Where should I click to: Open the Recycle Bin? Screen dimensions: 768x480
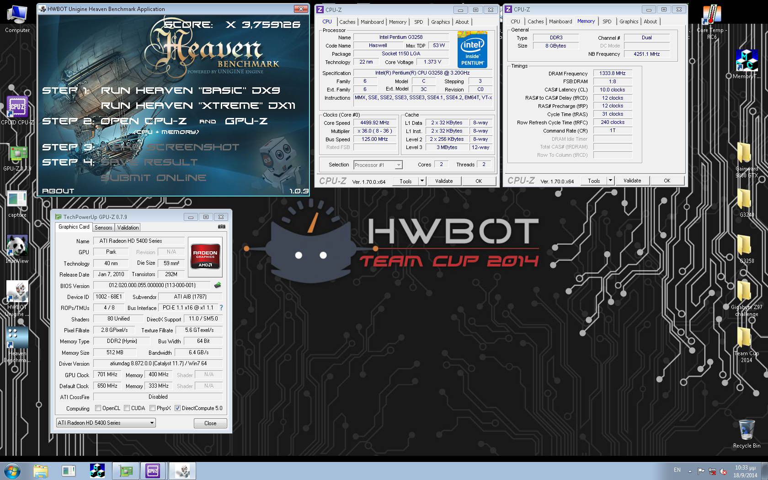[746, 434]
